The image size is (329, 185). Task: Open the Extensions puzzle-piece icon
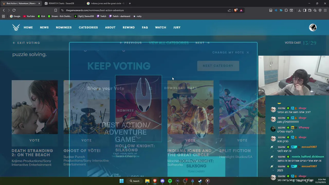tap(286, 10)
